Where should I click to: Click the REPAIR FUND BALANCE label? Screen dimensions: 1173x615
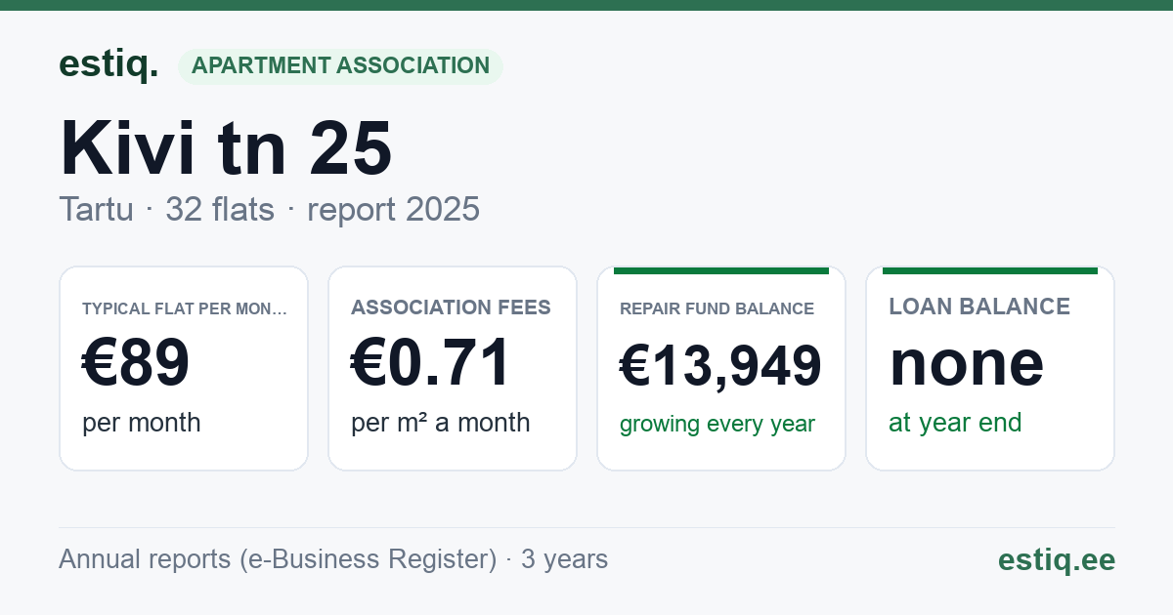click(717, 308)
